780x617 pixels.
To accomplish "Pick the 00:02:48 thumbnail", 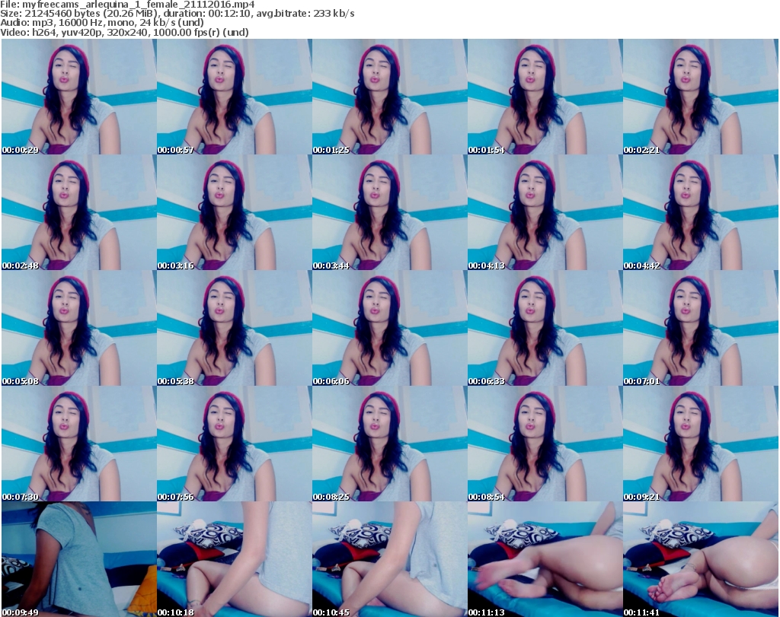I will [79, 212].
